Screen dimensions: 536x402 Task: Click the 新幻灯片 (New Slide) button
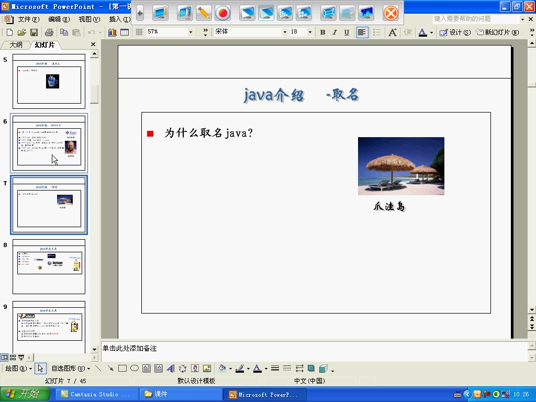tap(497, 32)
